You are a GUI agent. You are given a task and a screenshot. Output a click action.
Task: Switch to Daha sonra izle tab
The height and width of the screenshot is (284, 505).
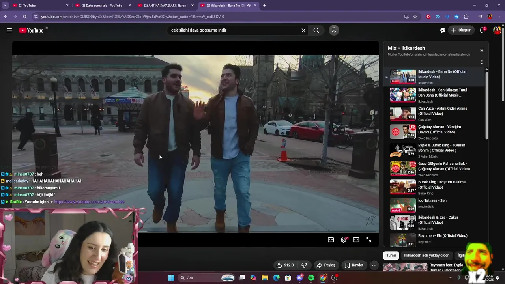pyautogui.click(x=103, y=6)
